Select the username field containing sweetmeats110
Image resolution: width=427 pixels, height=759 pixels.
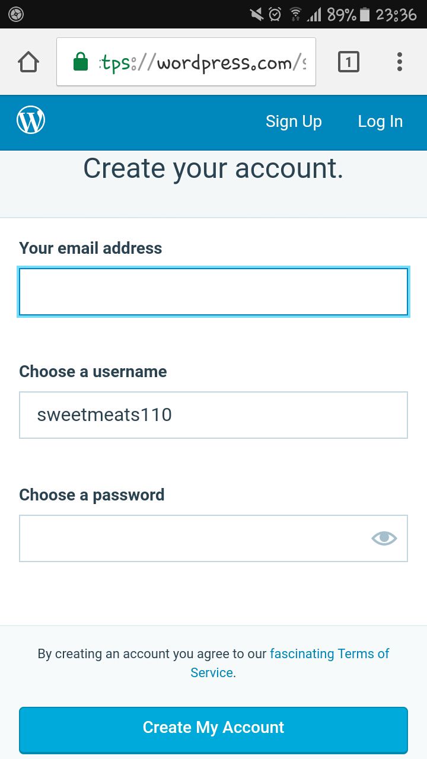pos(213,415)
